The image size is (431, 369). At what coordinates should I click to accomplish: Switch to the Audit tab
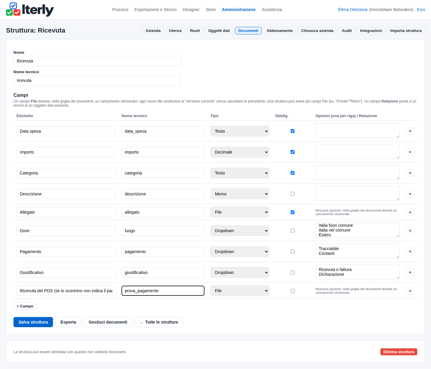coord(347,31)
